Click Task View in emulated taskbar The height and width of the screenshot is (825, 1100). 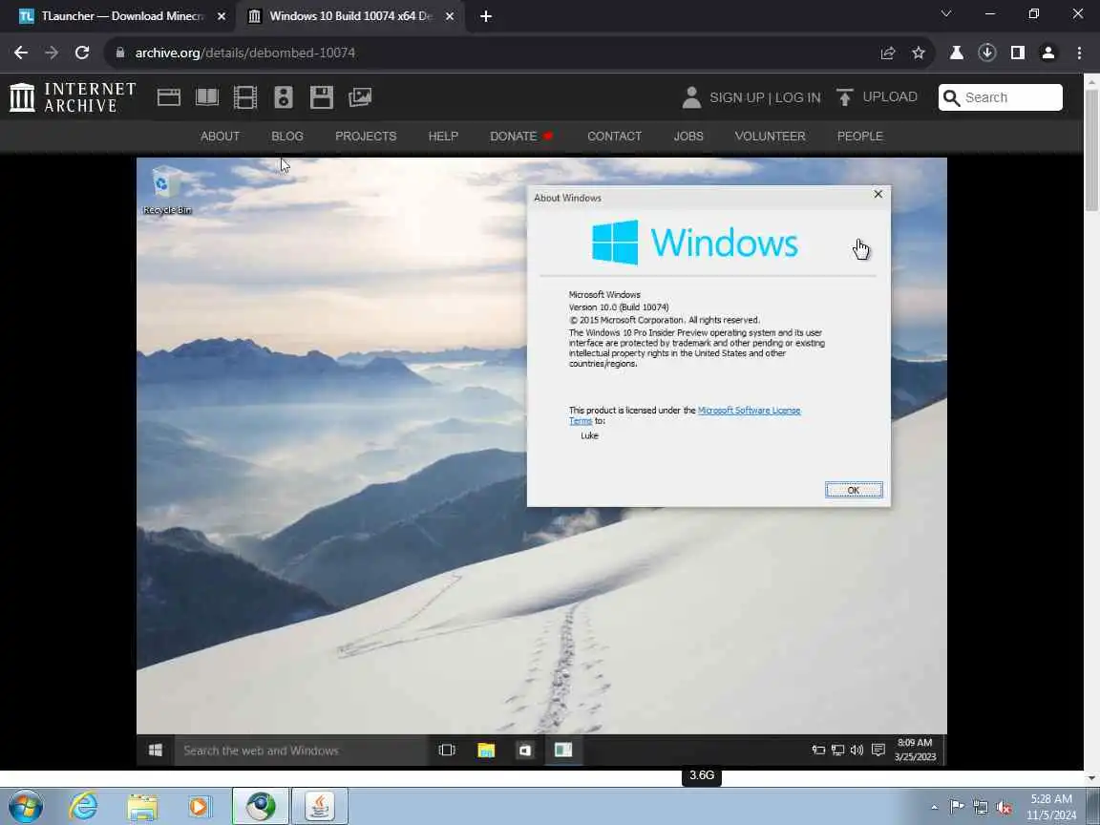pyautogui.click(x=447, y=750)
